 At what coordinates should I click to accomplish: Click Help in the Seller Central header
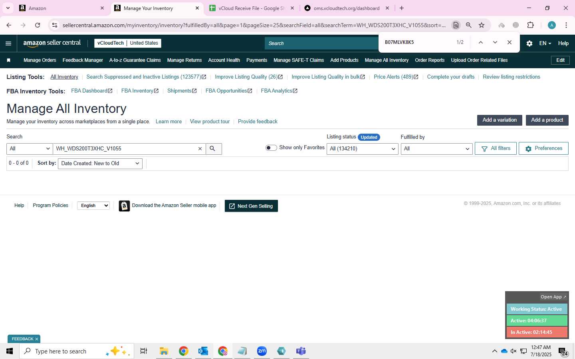[x=563, y=43]
